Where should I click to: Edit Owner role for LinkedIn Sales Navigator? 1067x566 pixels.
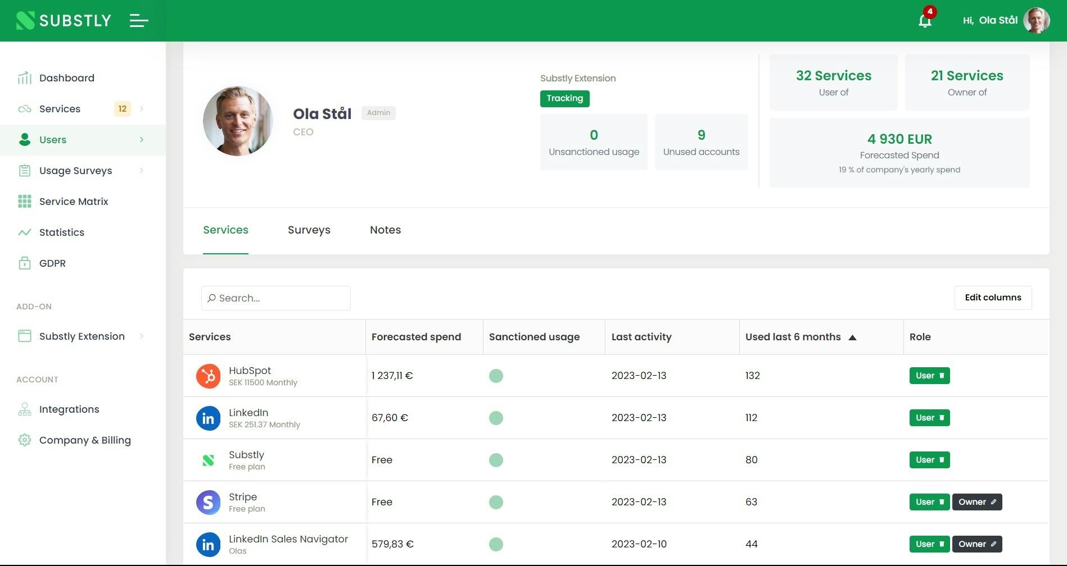993,544
